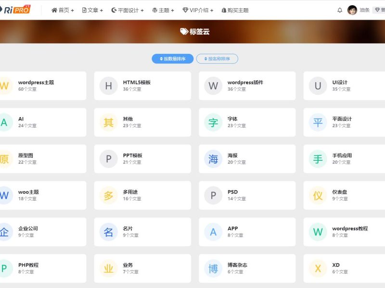This screenshot has height=288, width=385.
Task: Click the U icon for UI设计
Action: (318, 86)
